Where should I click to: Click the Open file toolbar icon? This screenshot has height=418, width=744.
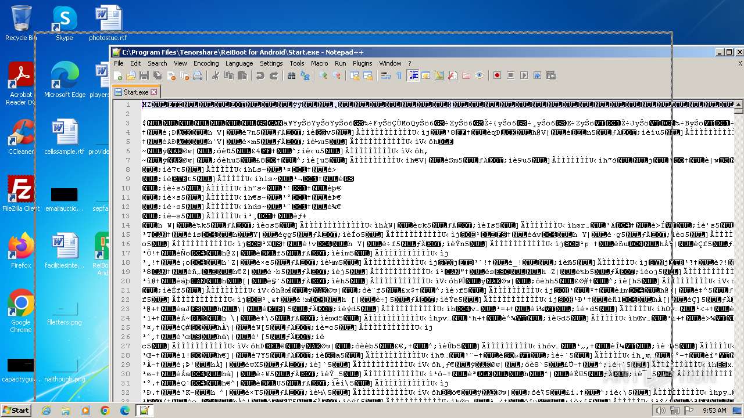coord(131,75)
